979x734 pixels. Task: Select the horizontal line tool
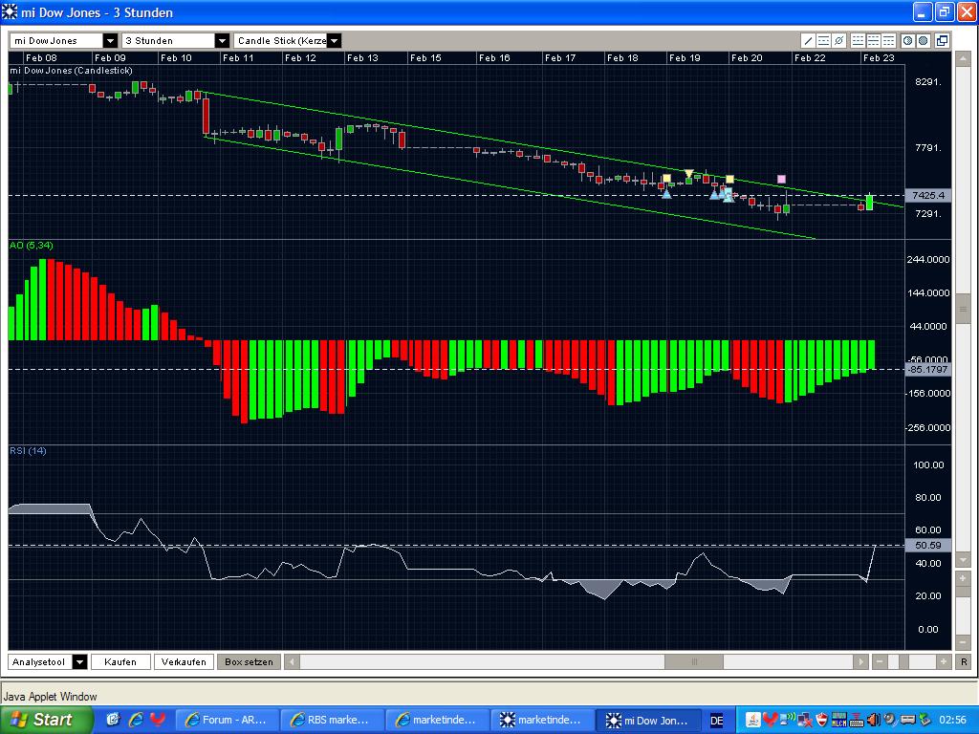coord(822,41)
